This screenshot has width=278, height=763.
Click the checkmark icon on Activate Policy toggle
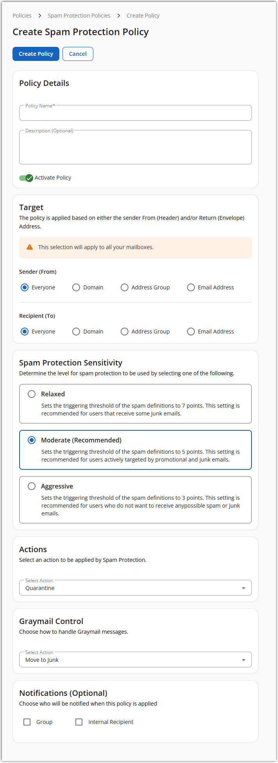click(x=29, y=178)
